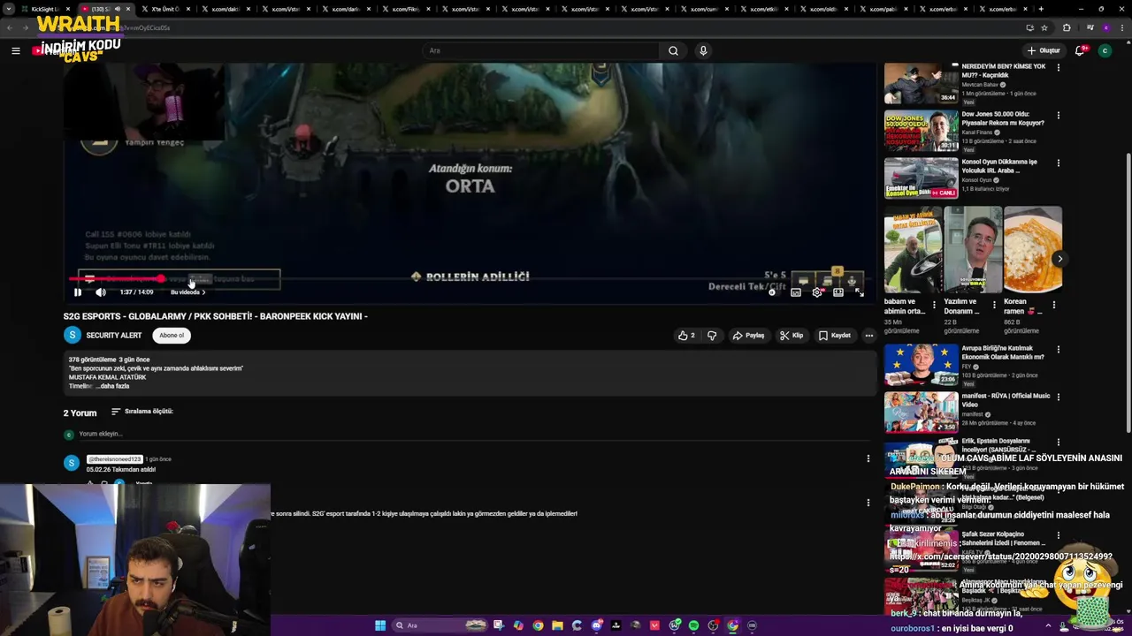Open Windows Start menu
The width and height of the screenshot is (1132, 636).
(x=380, y=625)
